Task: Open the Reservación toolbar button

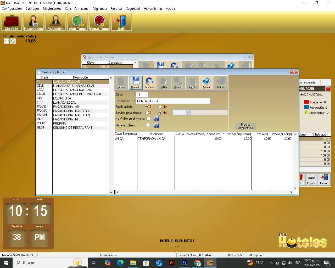Action: pyautogui.click(x=33, y=22)
